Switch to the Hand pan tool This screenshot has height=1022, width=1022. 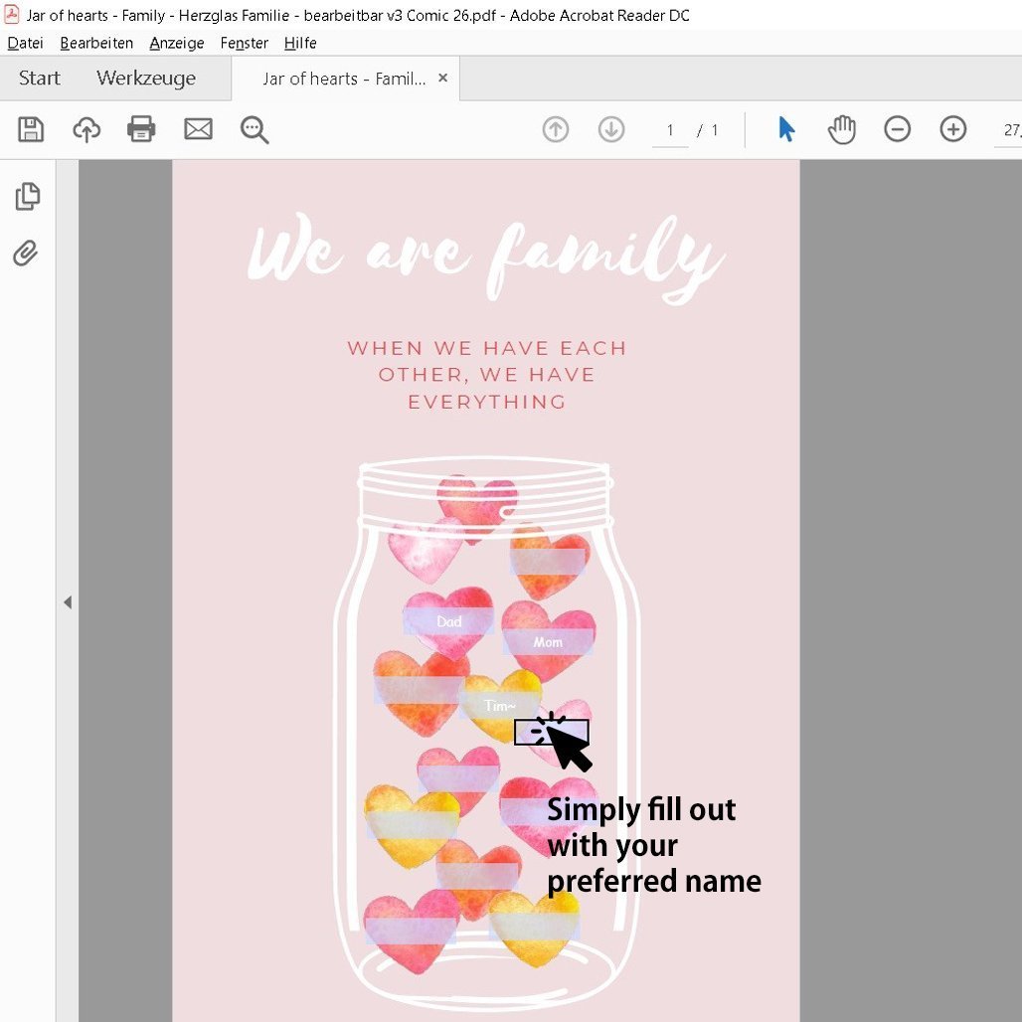coord(842,129)
